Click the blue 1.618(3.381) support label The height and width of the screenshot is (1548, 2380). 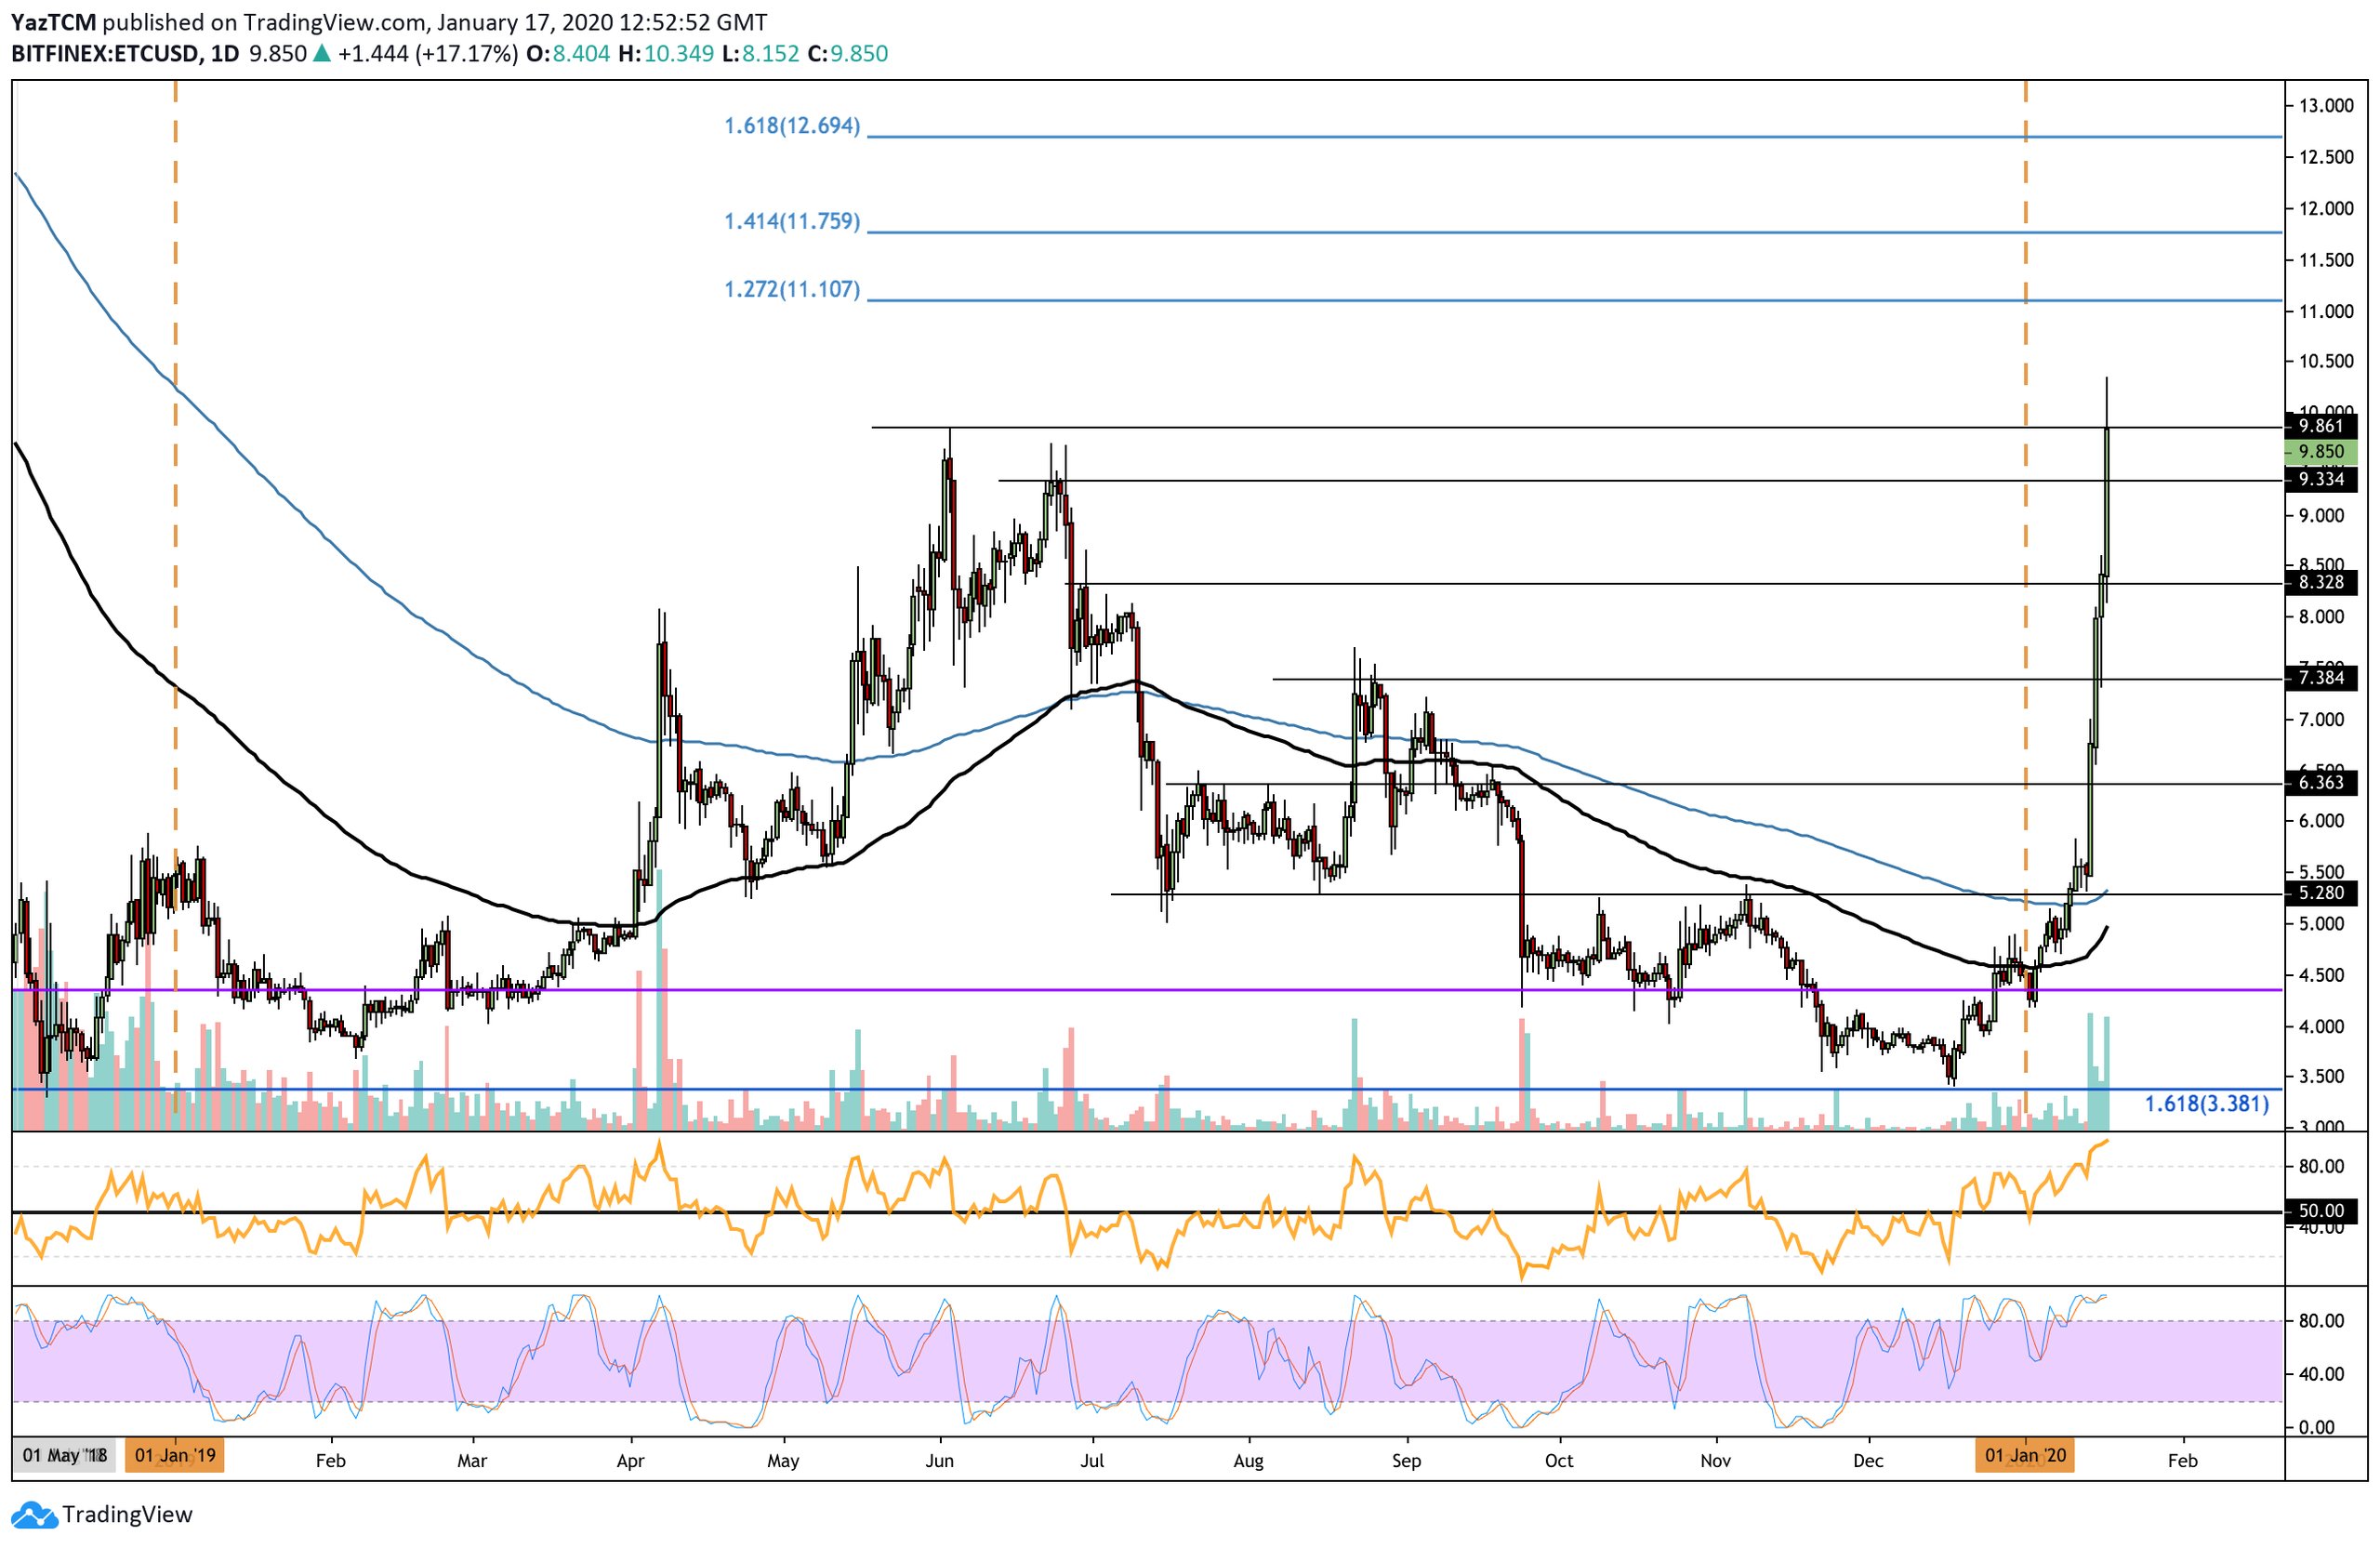(x=2206, y=1104)
